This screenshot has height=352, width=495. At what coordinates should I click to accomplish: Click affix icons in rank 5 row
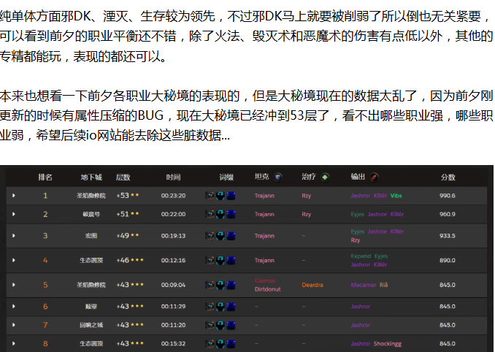coord(220,285)
